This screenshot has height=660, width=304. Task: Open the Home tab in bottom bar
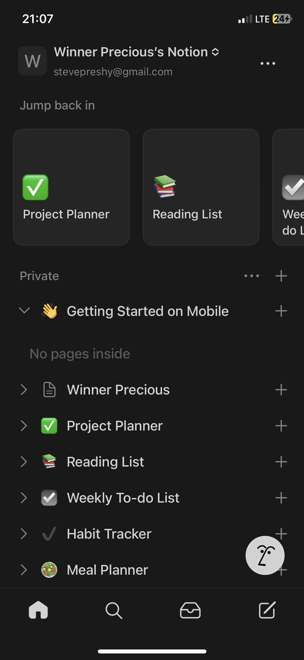(x=38, y=610)
